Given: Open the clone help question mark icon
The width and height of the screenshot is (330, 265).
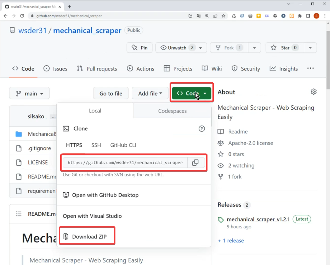Looking at the screenshot, I should coord(201,129).
